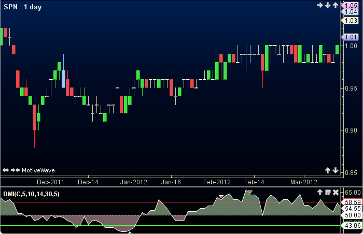363x234 pixels.
Task: Select the 1.05 pink price label
Action: [351, 6]
